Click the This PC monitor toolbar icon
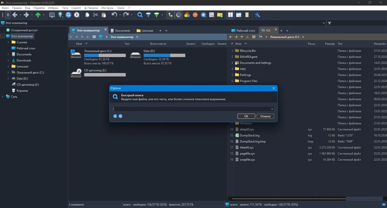This screenshot has width=387, height=208. click(52, 15)
